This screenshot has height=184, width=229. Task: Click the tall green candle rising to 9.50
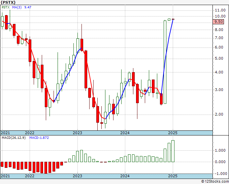pyautogui.click(x=165, y=62)
